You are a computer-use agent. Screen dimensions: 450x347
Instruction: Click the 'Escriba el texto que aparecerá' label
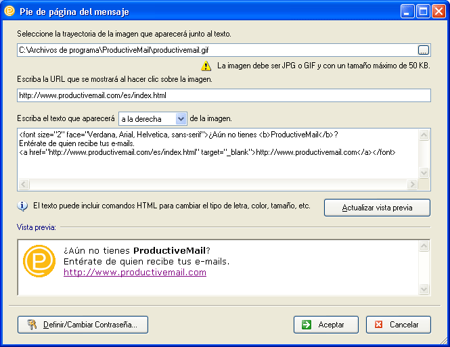pyautogui.click(x=66, y=118)
